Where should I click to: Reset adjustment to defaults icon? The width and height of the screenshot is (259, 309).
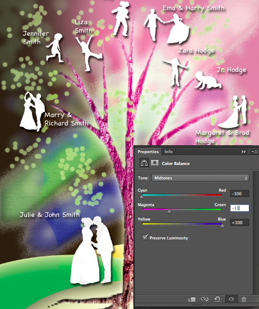click(217, 299)
